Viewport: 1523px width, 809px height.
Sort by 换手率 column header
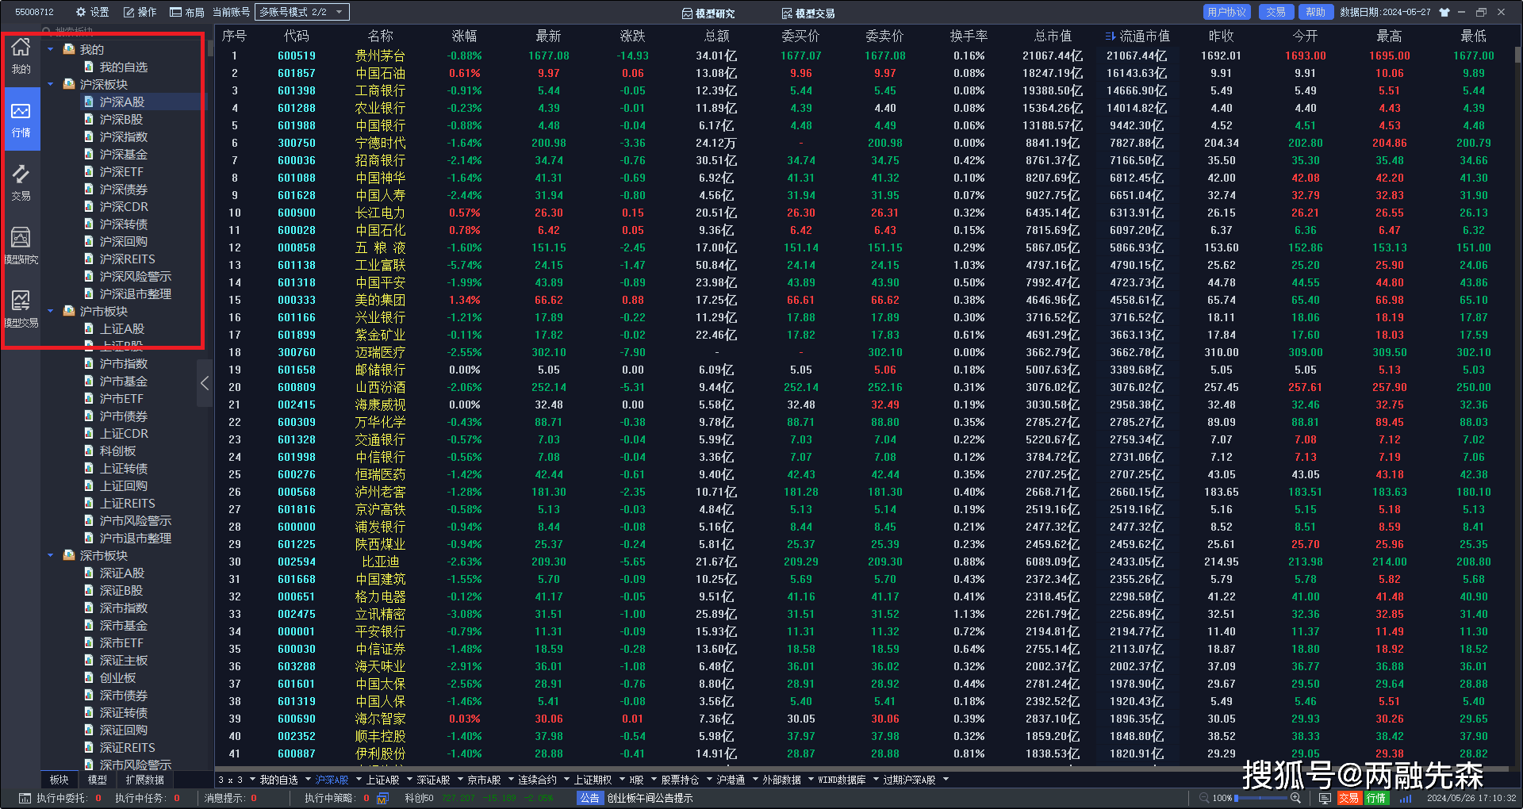pyautogui.click(x=969, y=36)
